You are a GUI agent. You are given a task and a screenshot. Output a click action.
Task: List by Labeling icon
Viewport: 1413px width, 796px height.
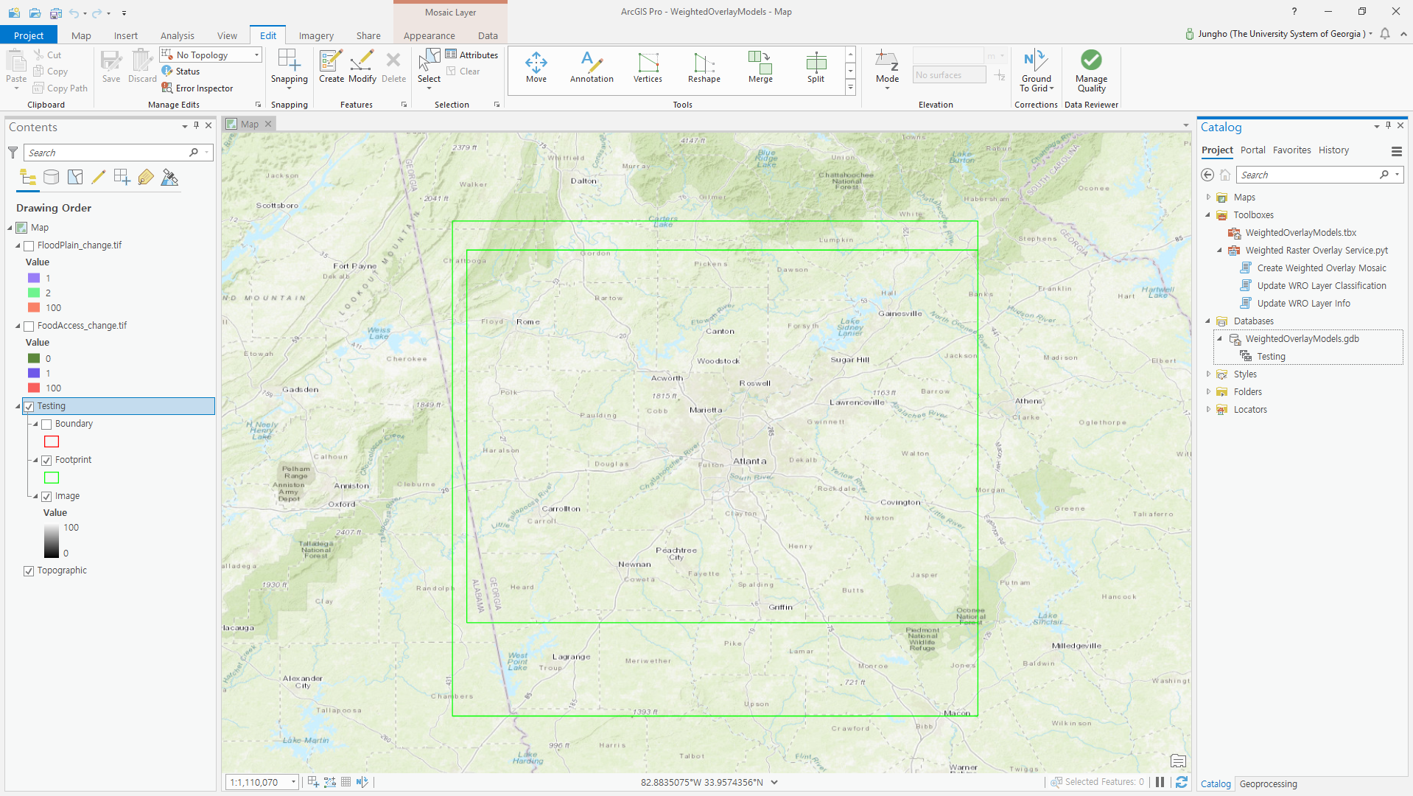[x=145, y=178]
